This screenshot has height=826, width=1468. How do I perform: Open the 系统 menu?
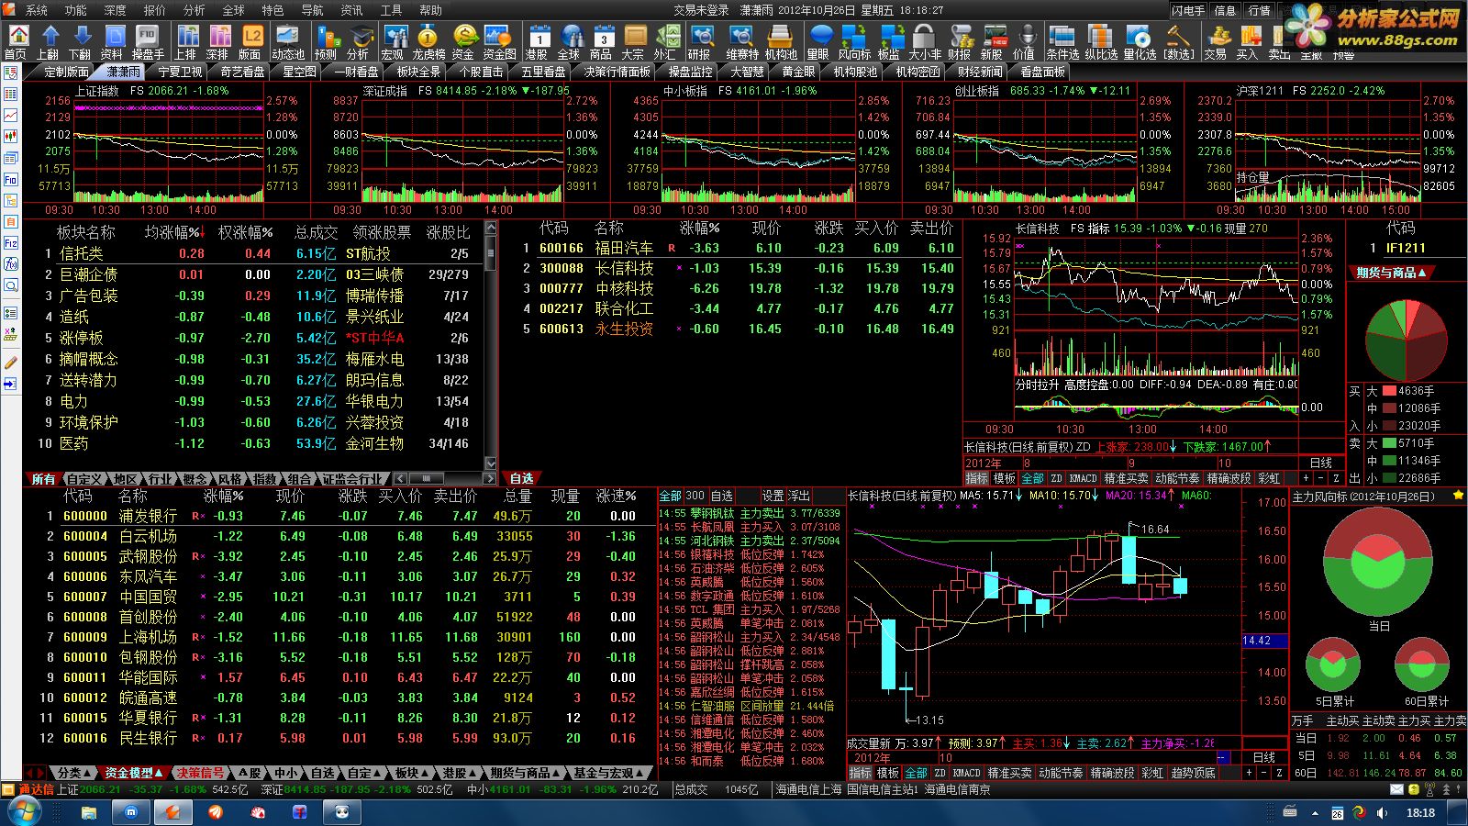[x=37, y=10]
